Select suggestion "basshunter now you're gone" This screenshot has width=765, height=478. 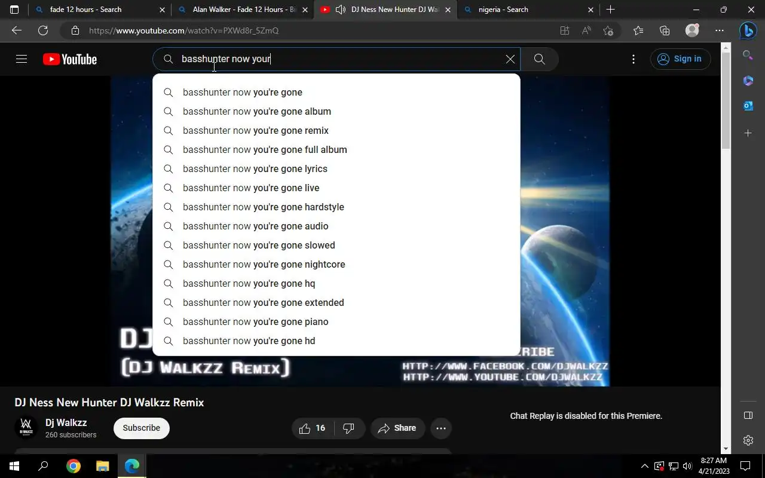(336, 92)
